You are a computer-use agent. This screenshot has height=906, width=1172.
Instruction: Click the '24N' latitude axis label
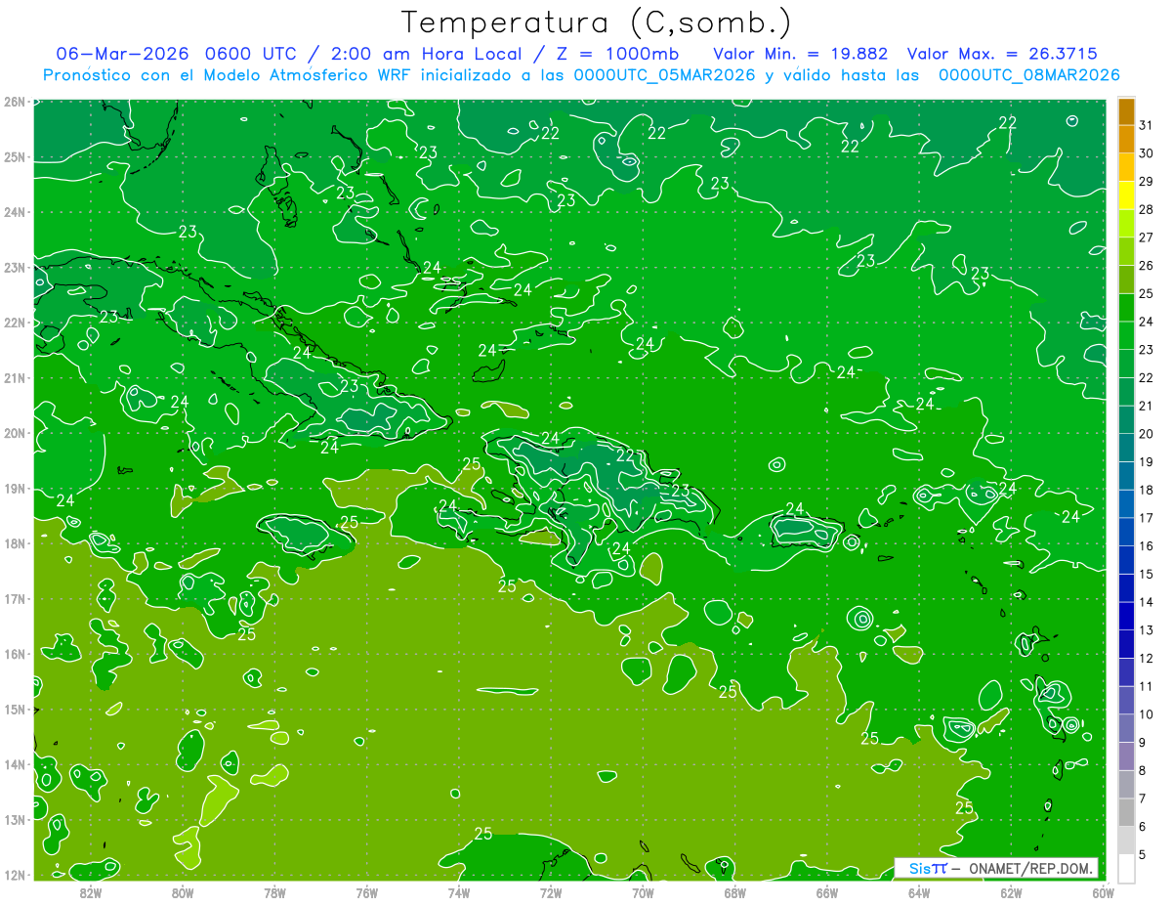[14, 212]
